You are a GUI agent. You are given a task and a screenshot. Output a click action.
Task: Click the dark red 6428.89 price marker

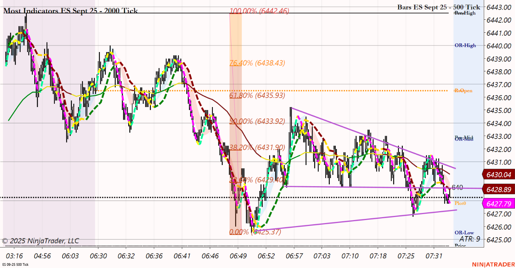(x=498, y=189)
